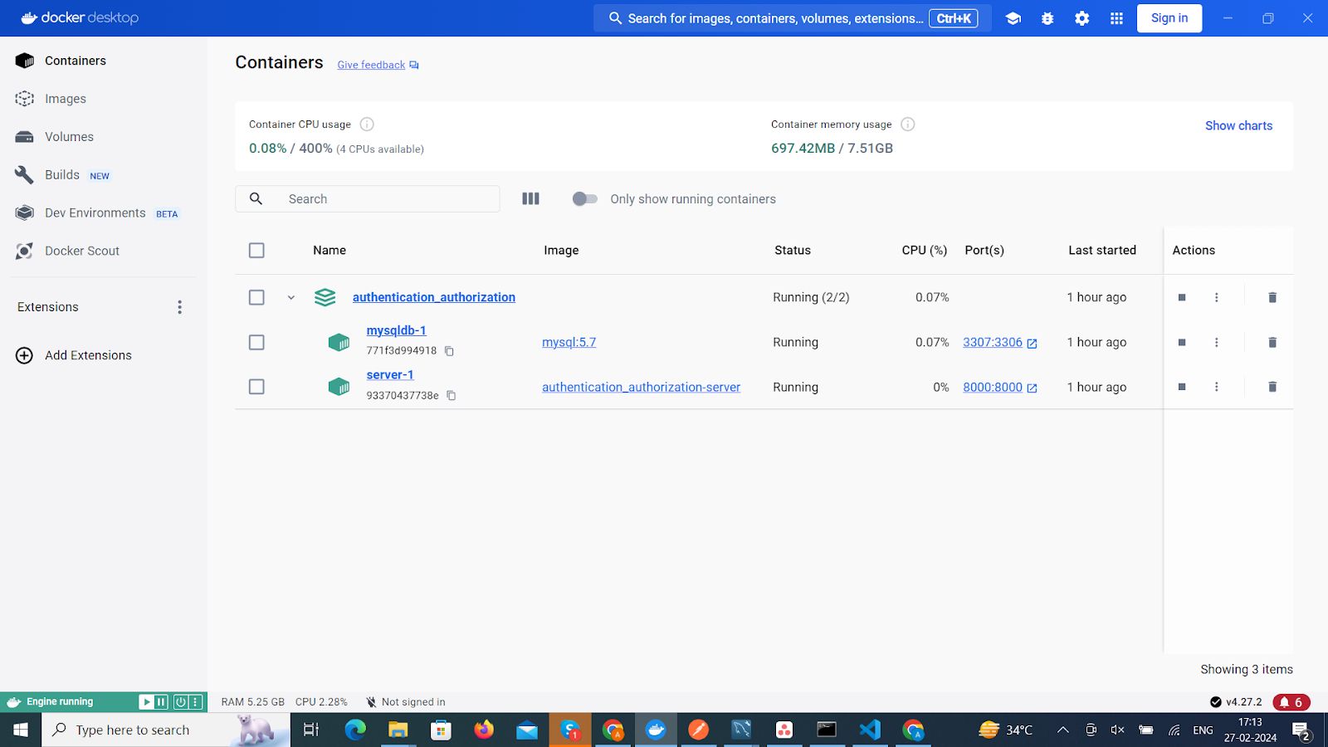
Task: Collapse the authentication_authorization group
Action: point(291,297)
